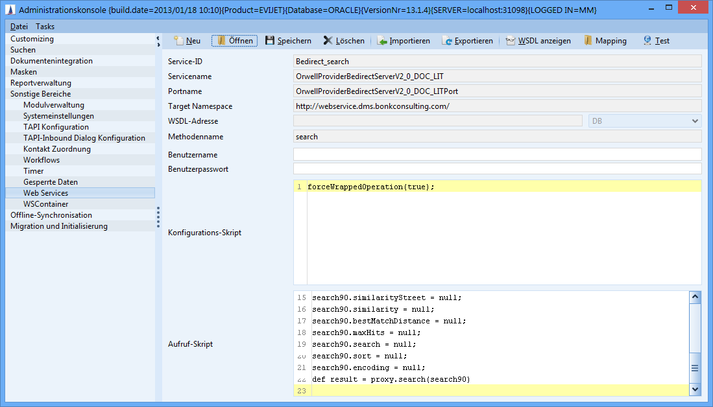The height and width of the screenshot is (407, 713).
Task: Click the Öffnen folder icon
Action: (x=221, y=41)
